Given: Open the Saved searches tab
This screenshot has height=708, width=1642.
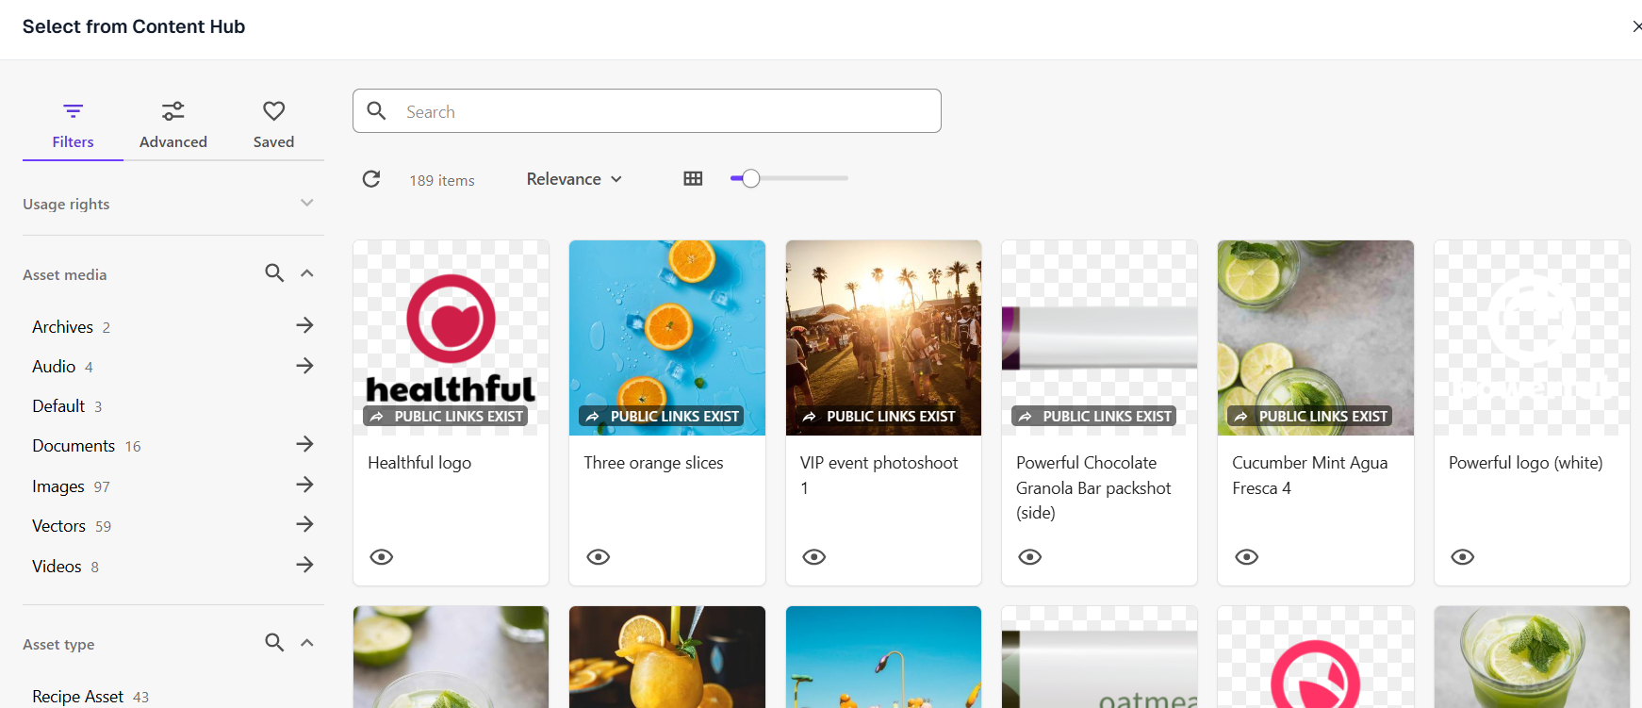Looking at the screenshot, I should [273, 125].
